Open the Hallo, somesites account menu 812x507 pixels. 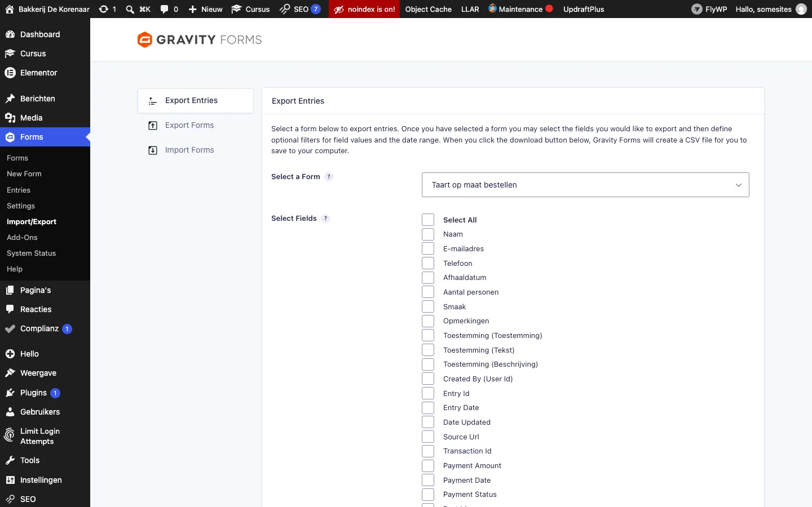tap(771, 9)
